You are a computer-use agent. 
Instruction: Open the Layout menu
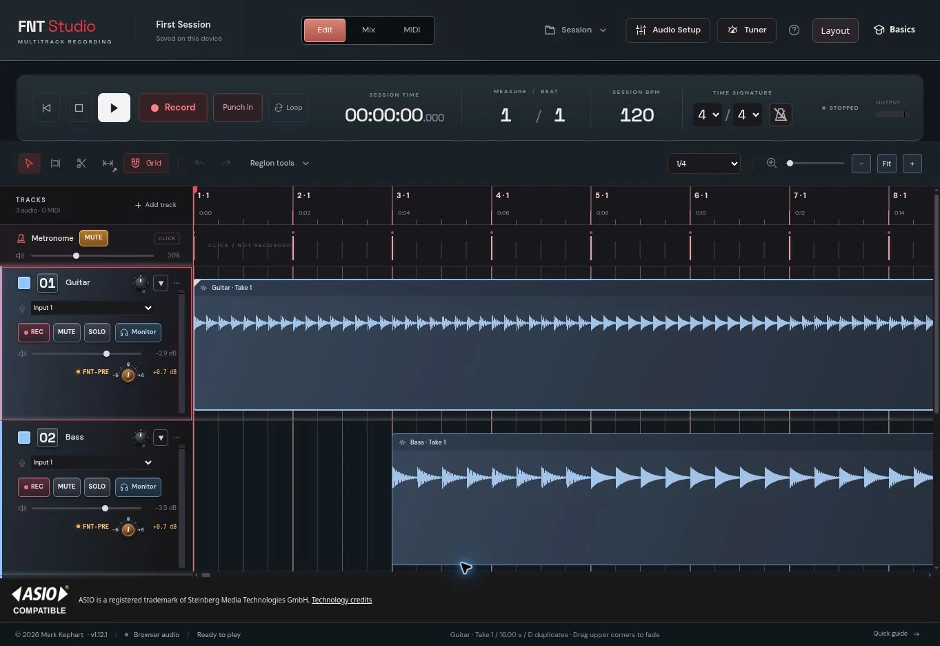tap(835, 30)
